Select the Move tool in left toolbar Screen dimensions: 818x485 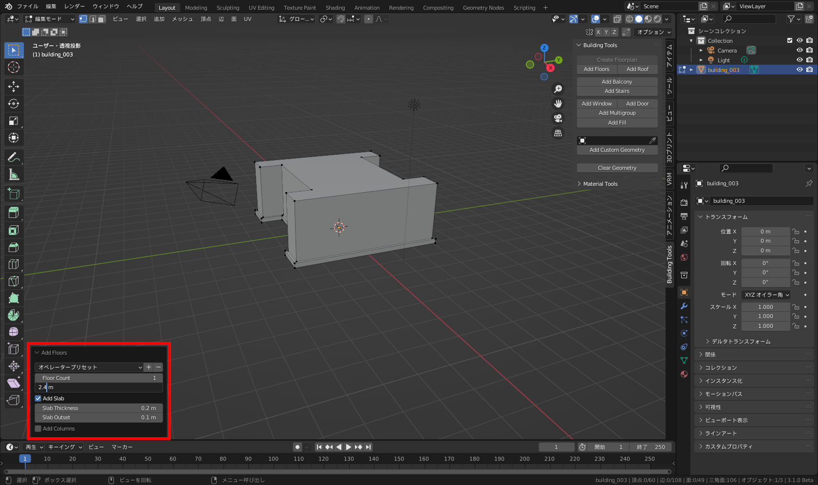click(x=14, y=87)
